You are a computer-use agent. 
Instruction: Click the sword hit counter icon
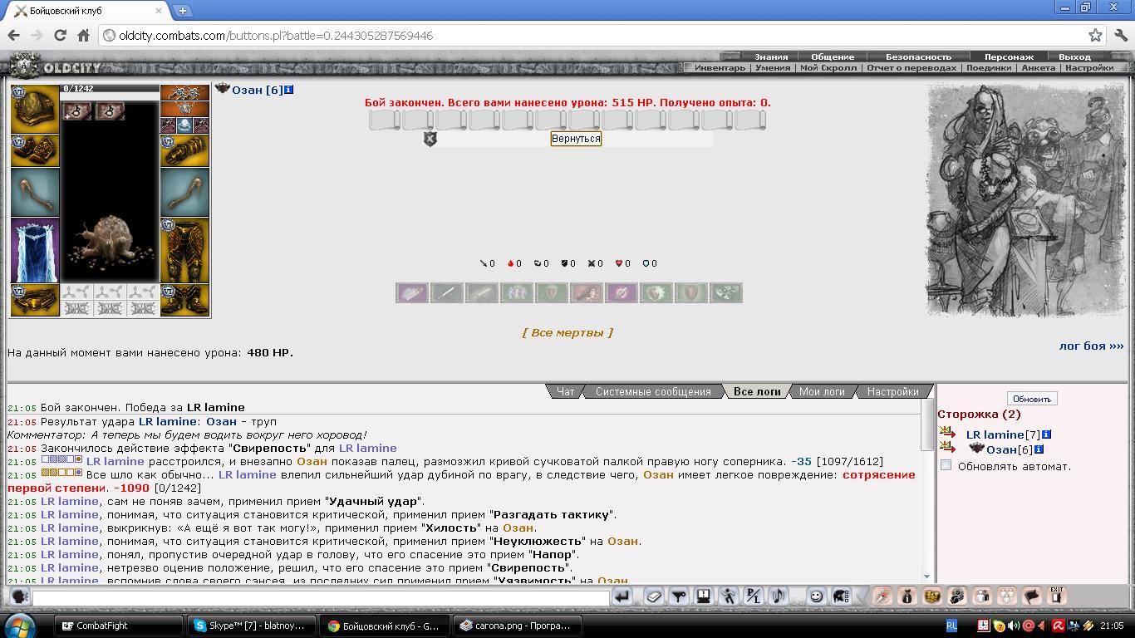(x=484, y=263)
